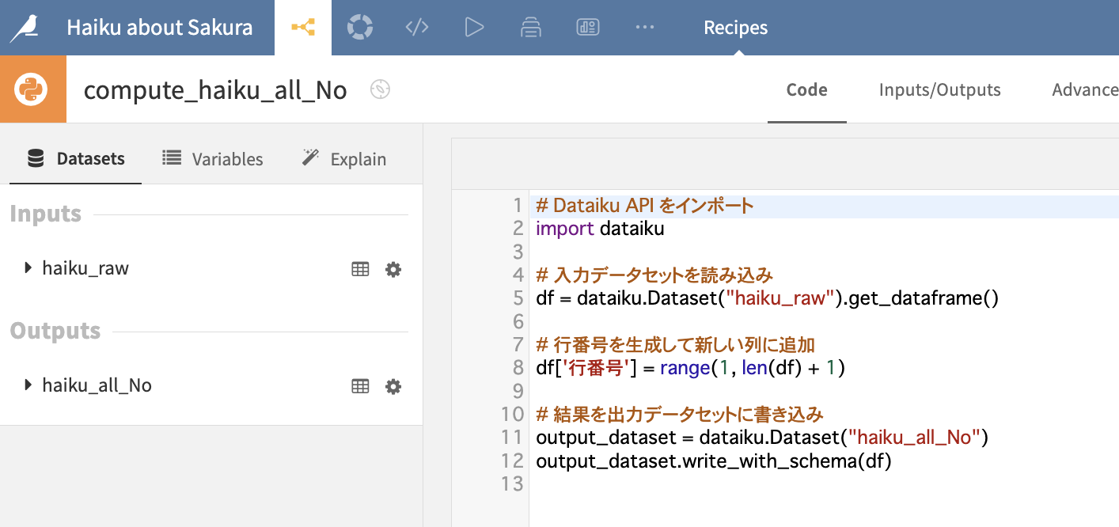Switch to the Datasets tab

pyautogui.click(x=76, y=159)
